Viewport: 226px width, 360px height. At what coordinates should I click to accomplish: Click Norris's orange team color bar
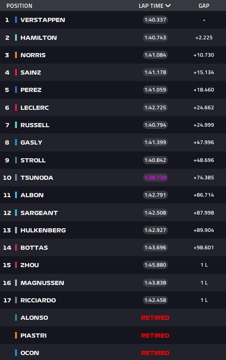(x=16, y=55)
